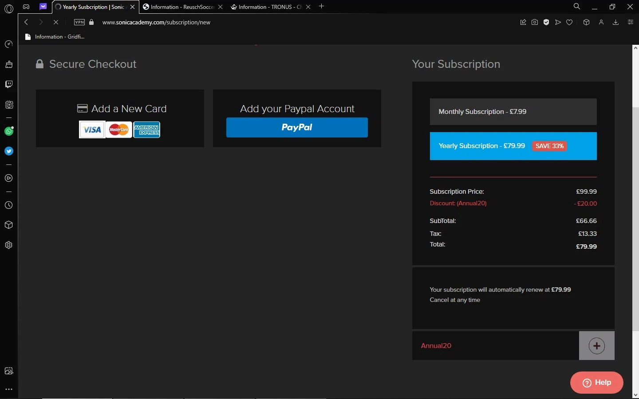The height and width of the screenshot is (399, 639).
Task: Take a snapshot with camera icon
Action: (535, 22)
